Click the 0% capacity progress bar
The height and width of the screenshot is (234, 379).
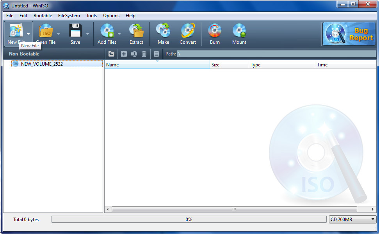(189, 220)
